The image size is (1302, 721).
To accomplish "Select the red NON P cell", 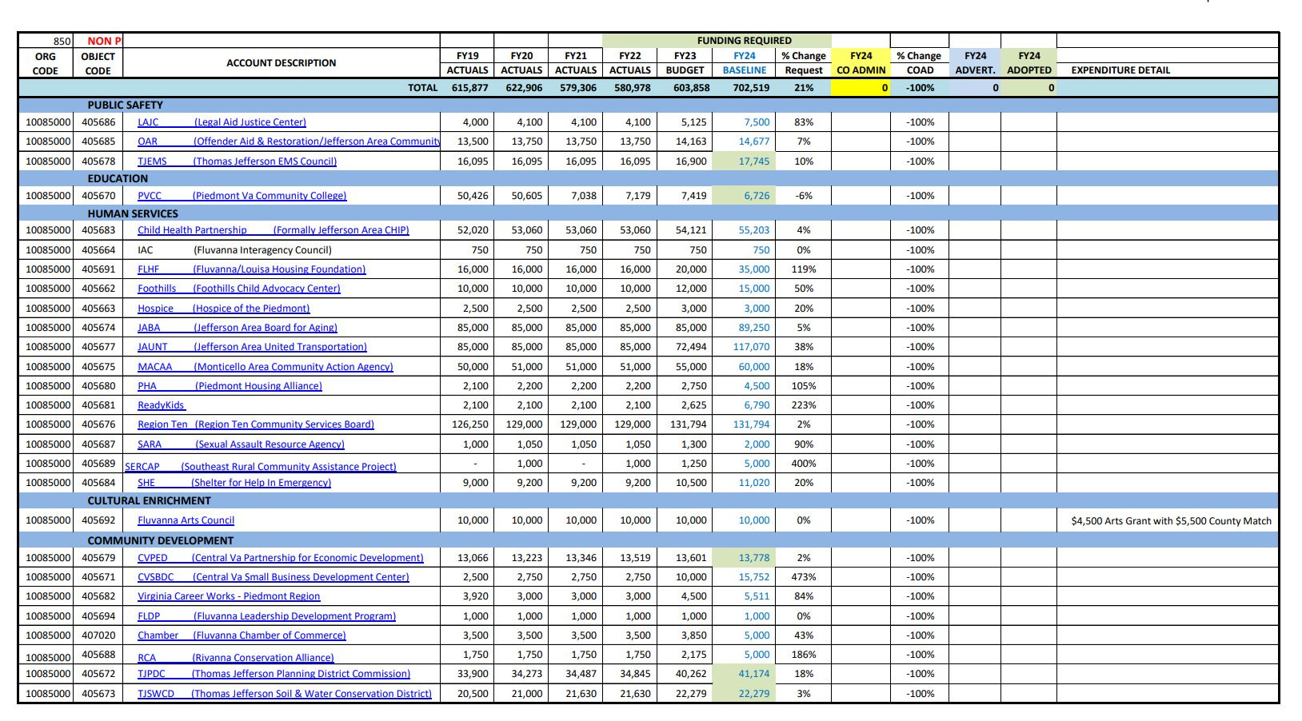I will pyautogui.click(x=104, y=41).
